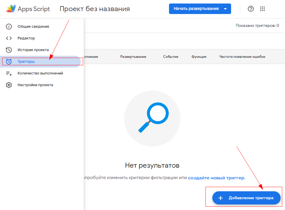This screenshot has height=210, width=285.
Task: Open the help question mark icon
Action: pyautogui.click(x=250, y=9)
